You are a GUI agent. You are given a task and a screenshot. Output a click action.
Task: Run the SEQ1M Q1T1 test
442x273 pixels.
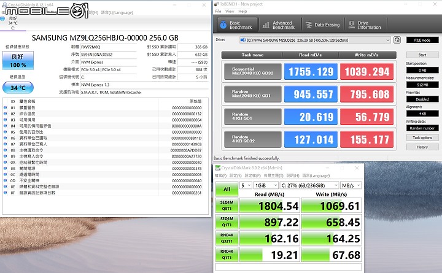tap(227, 221)
